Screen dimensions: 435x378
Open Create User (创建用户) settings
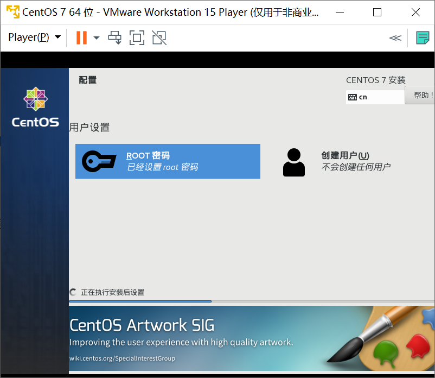tap(337, 162)
